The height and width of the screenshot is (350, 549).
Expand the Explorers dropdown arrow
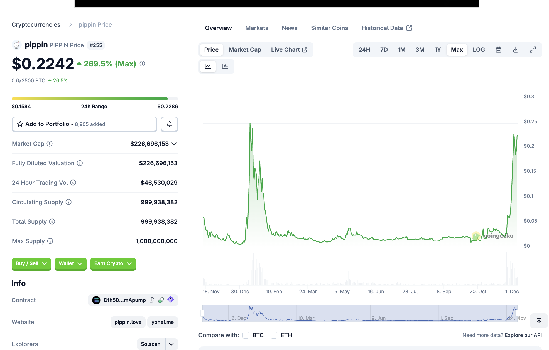click(171, 344)
